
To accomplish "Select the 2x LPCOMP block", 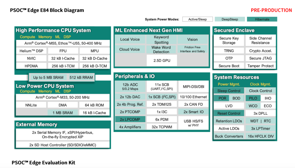I will click(130, 119).
